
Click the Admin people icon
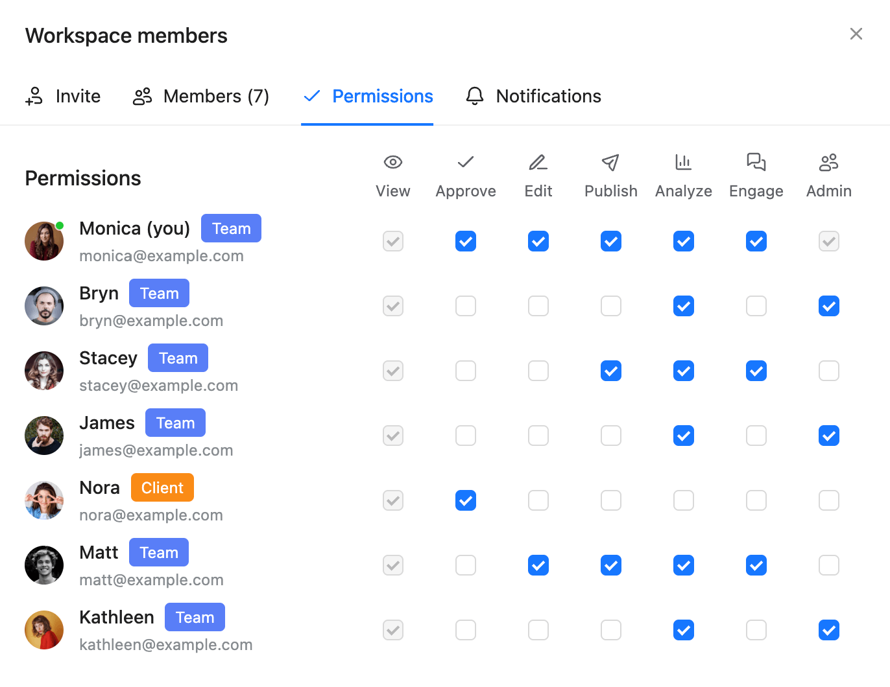828,162
